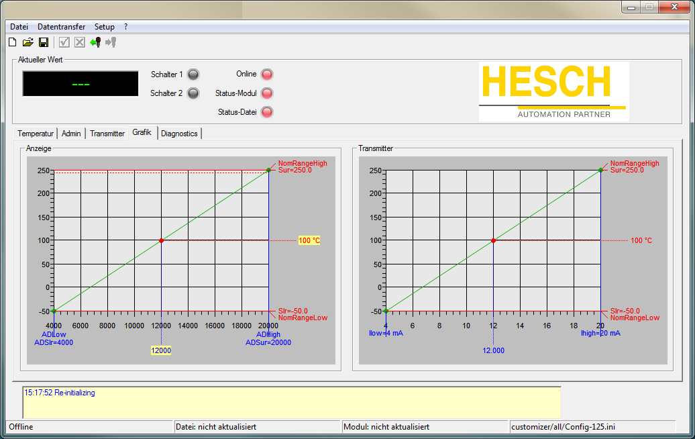The width and height of the screenshot is (695, 439).
Task: Click the grey arrow device transfer icon
Action: click(111, 42)
